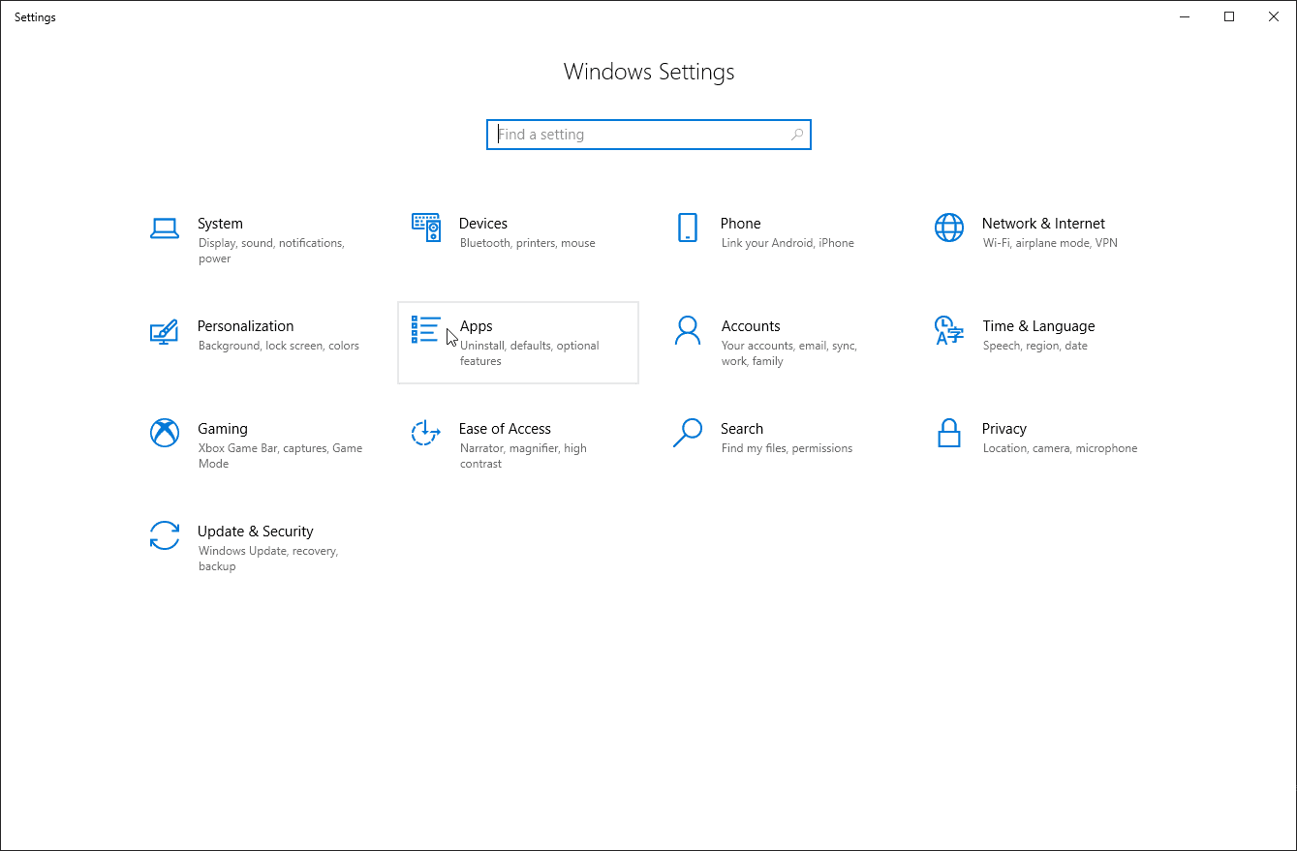Viewport: 1297px width, 851px height.
Task: Click the magnifier icon in search box
Action: (x=797, y=135)
